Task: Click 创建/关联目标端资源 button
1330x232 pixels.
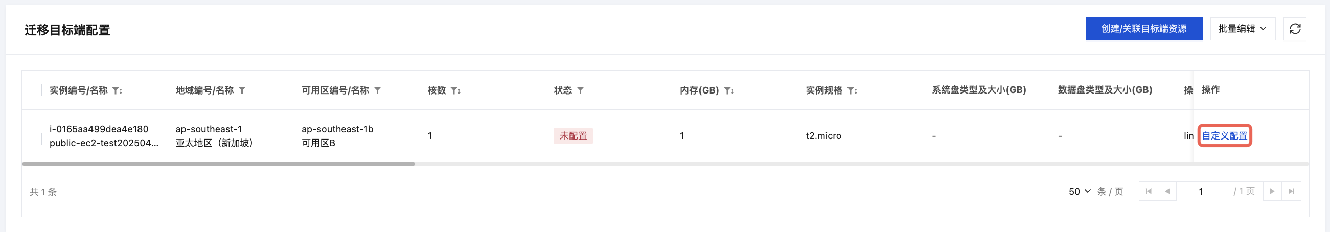Action: tap(1143, 29)
